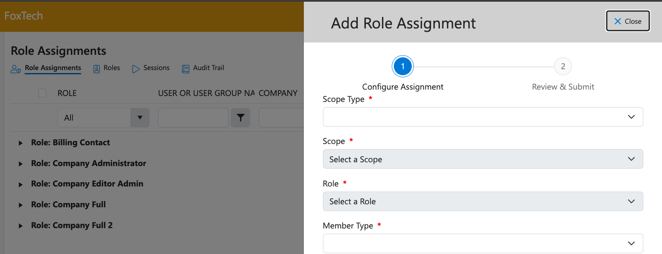Click the Audit Trail book icon
The width and height of the screenshot is (662, 254).
pos(186,69)
